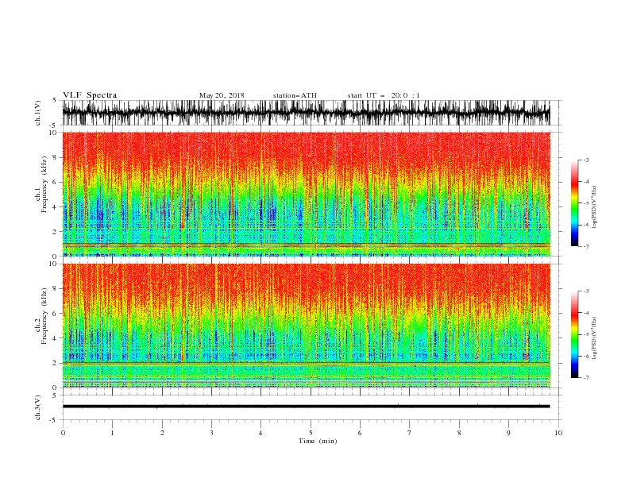Image resolution: width=629 pixels, height=486 pixels.
Task: Click the ch.1 voltage waveform plot
Action: click(306, 113)
